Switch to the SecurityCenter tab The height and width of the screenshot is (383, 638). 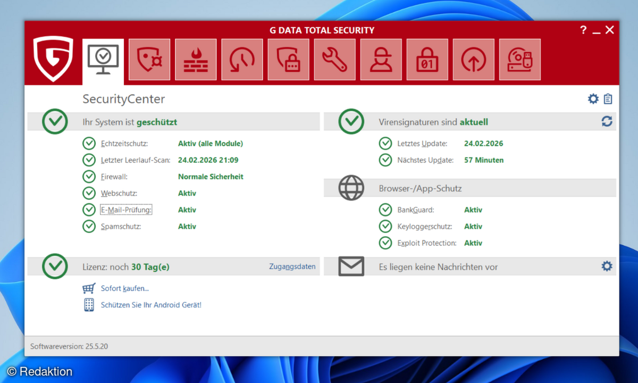coord(103,59)
